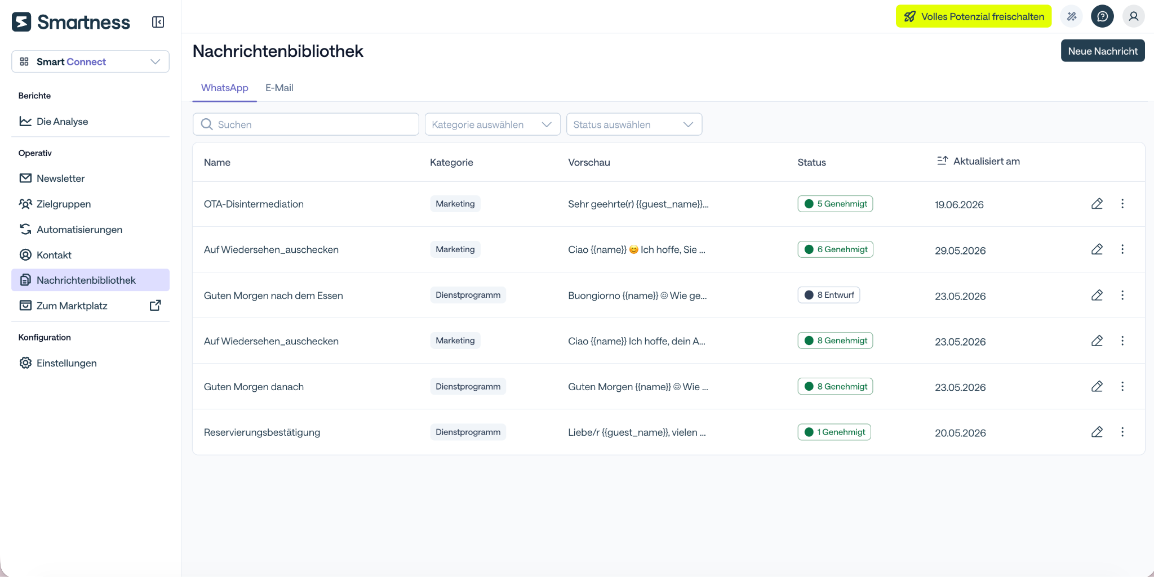Open the OTA-Disintermediation row name

click(254, 204)
